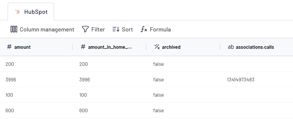Open the Filter options
The height and width of the screenshot is (119, 293).
tap(93, 29)
